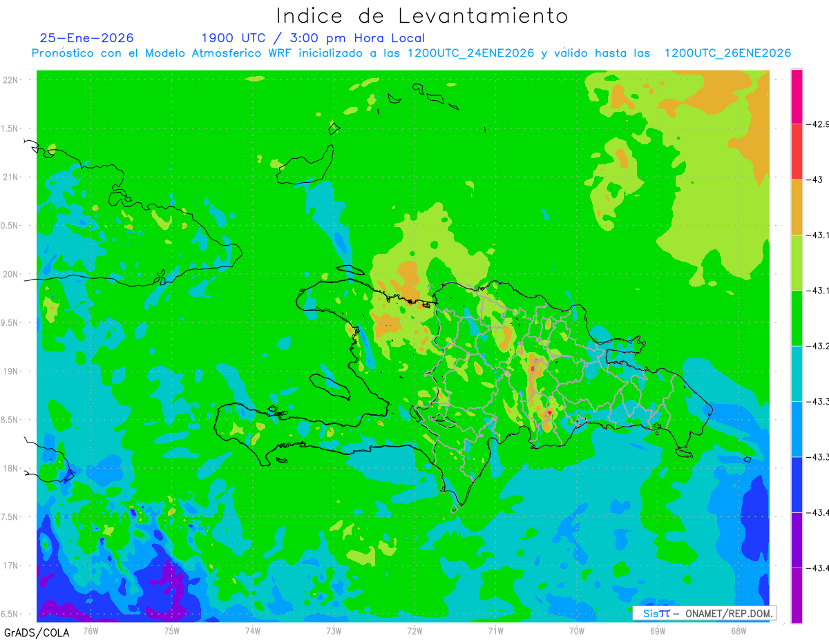Click the '17N' latitude label
The image size is (829, 640).
tap(10, 565)
